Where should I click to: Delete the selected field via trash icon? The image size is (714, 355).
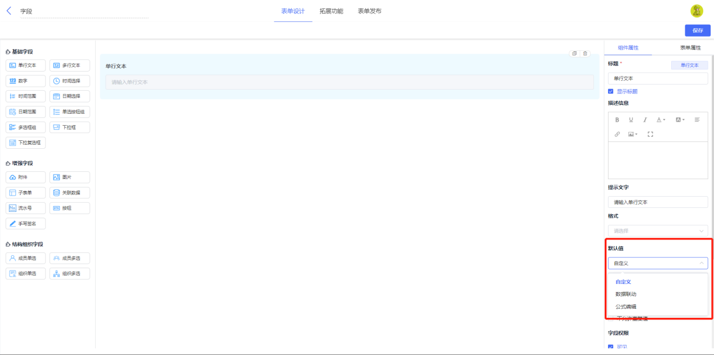point(585,54)
